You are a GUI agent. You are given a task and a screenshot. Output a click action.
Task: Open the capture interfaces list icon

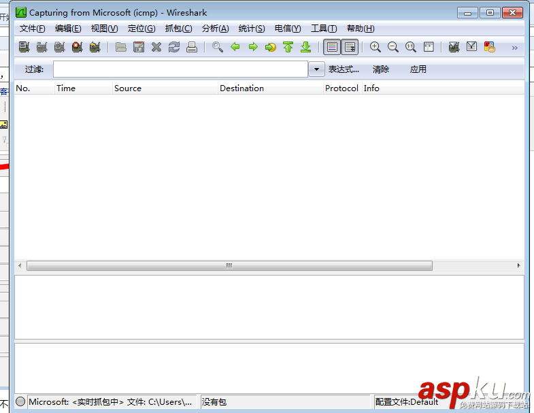(24, 47)
